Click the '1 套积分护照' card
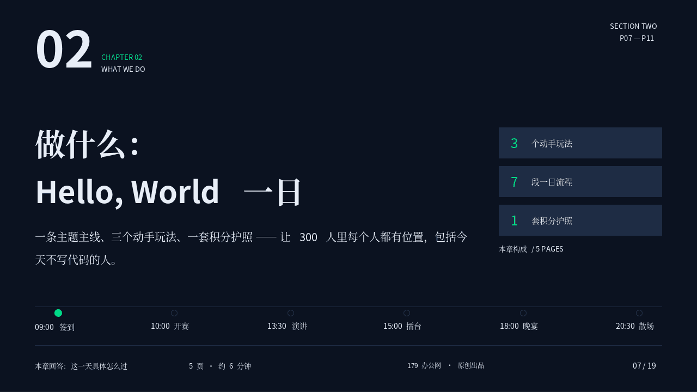Screen dimensions: 697x392 coord(580,220)
